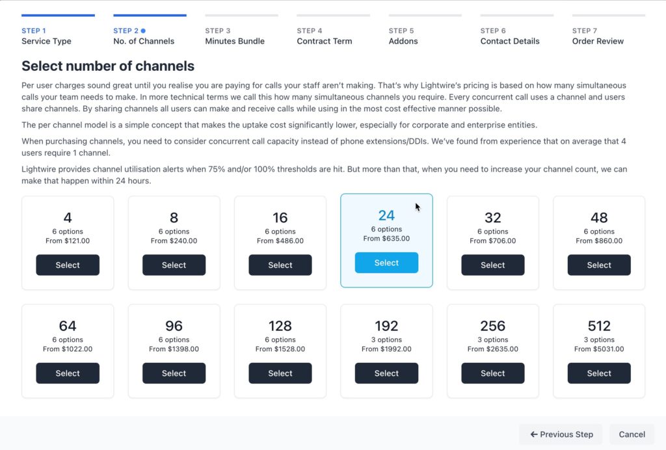Select the highlighted 24 channels plan
Viewport: 666px width, 450px height.
click(x=386, y=263)
